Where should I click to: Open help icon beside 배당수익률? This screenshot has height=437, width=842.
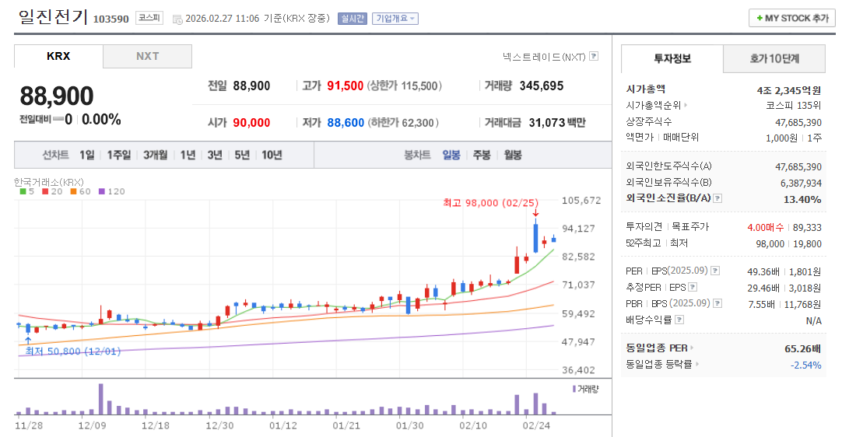(x=679, y=320)
